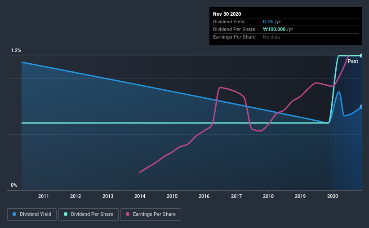Click the 1.2% y-axis label
Image resolution: width=369 pixels, height=228 pixels.
(x=16, y=51)
